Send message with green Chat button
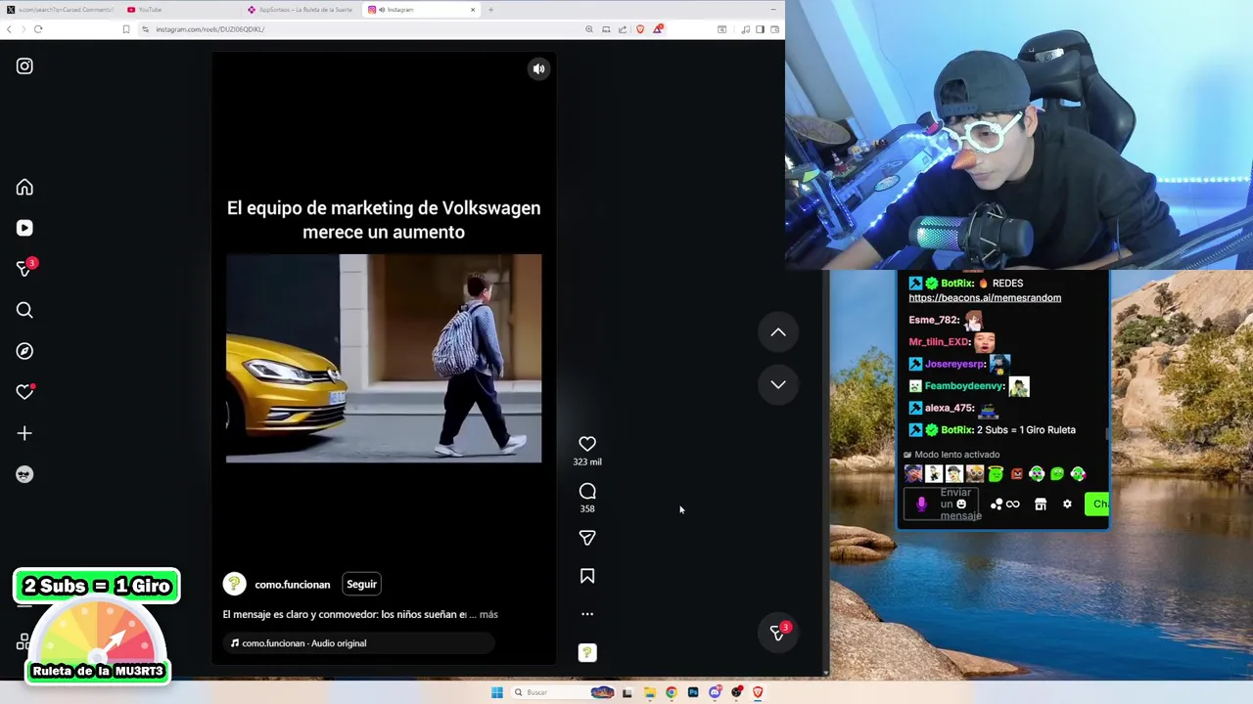Image resolution: width=1253 pixels, height=704 pixels. click(x=1096, y=505)
